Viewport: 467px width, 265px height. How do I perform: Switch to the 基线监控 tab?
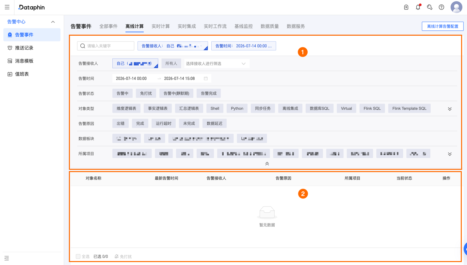tap(244, 26)
